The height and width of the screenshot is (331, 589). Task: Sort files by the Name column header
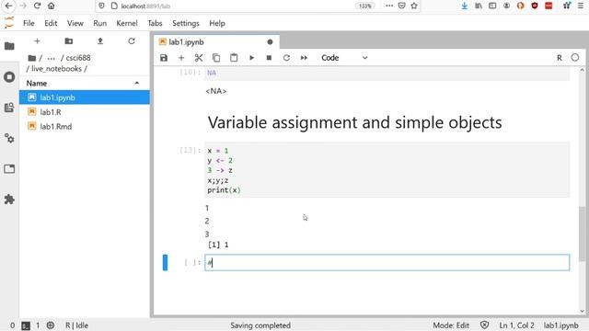point(85,84)
